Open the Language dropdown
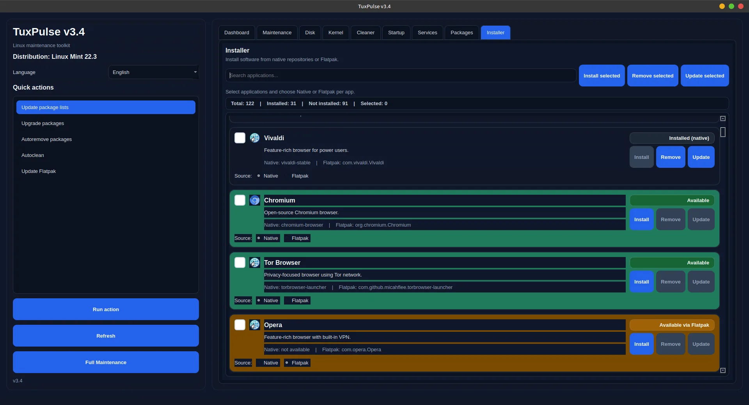 click(153, 72)
